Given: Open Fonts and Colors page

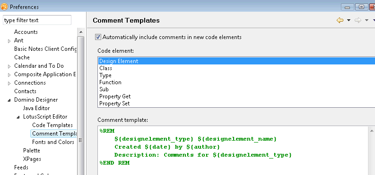Looking at the screenshot, I should pyautogui.click(x=53, y=142).
